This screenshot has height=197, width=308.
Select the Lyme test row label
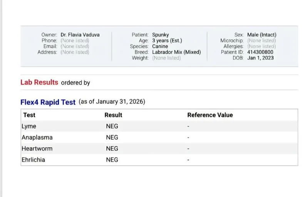pos(29,126)
